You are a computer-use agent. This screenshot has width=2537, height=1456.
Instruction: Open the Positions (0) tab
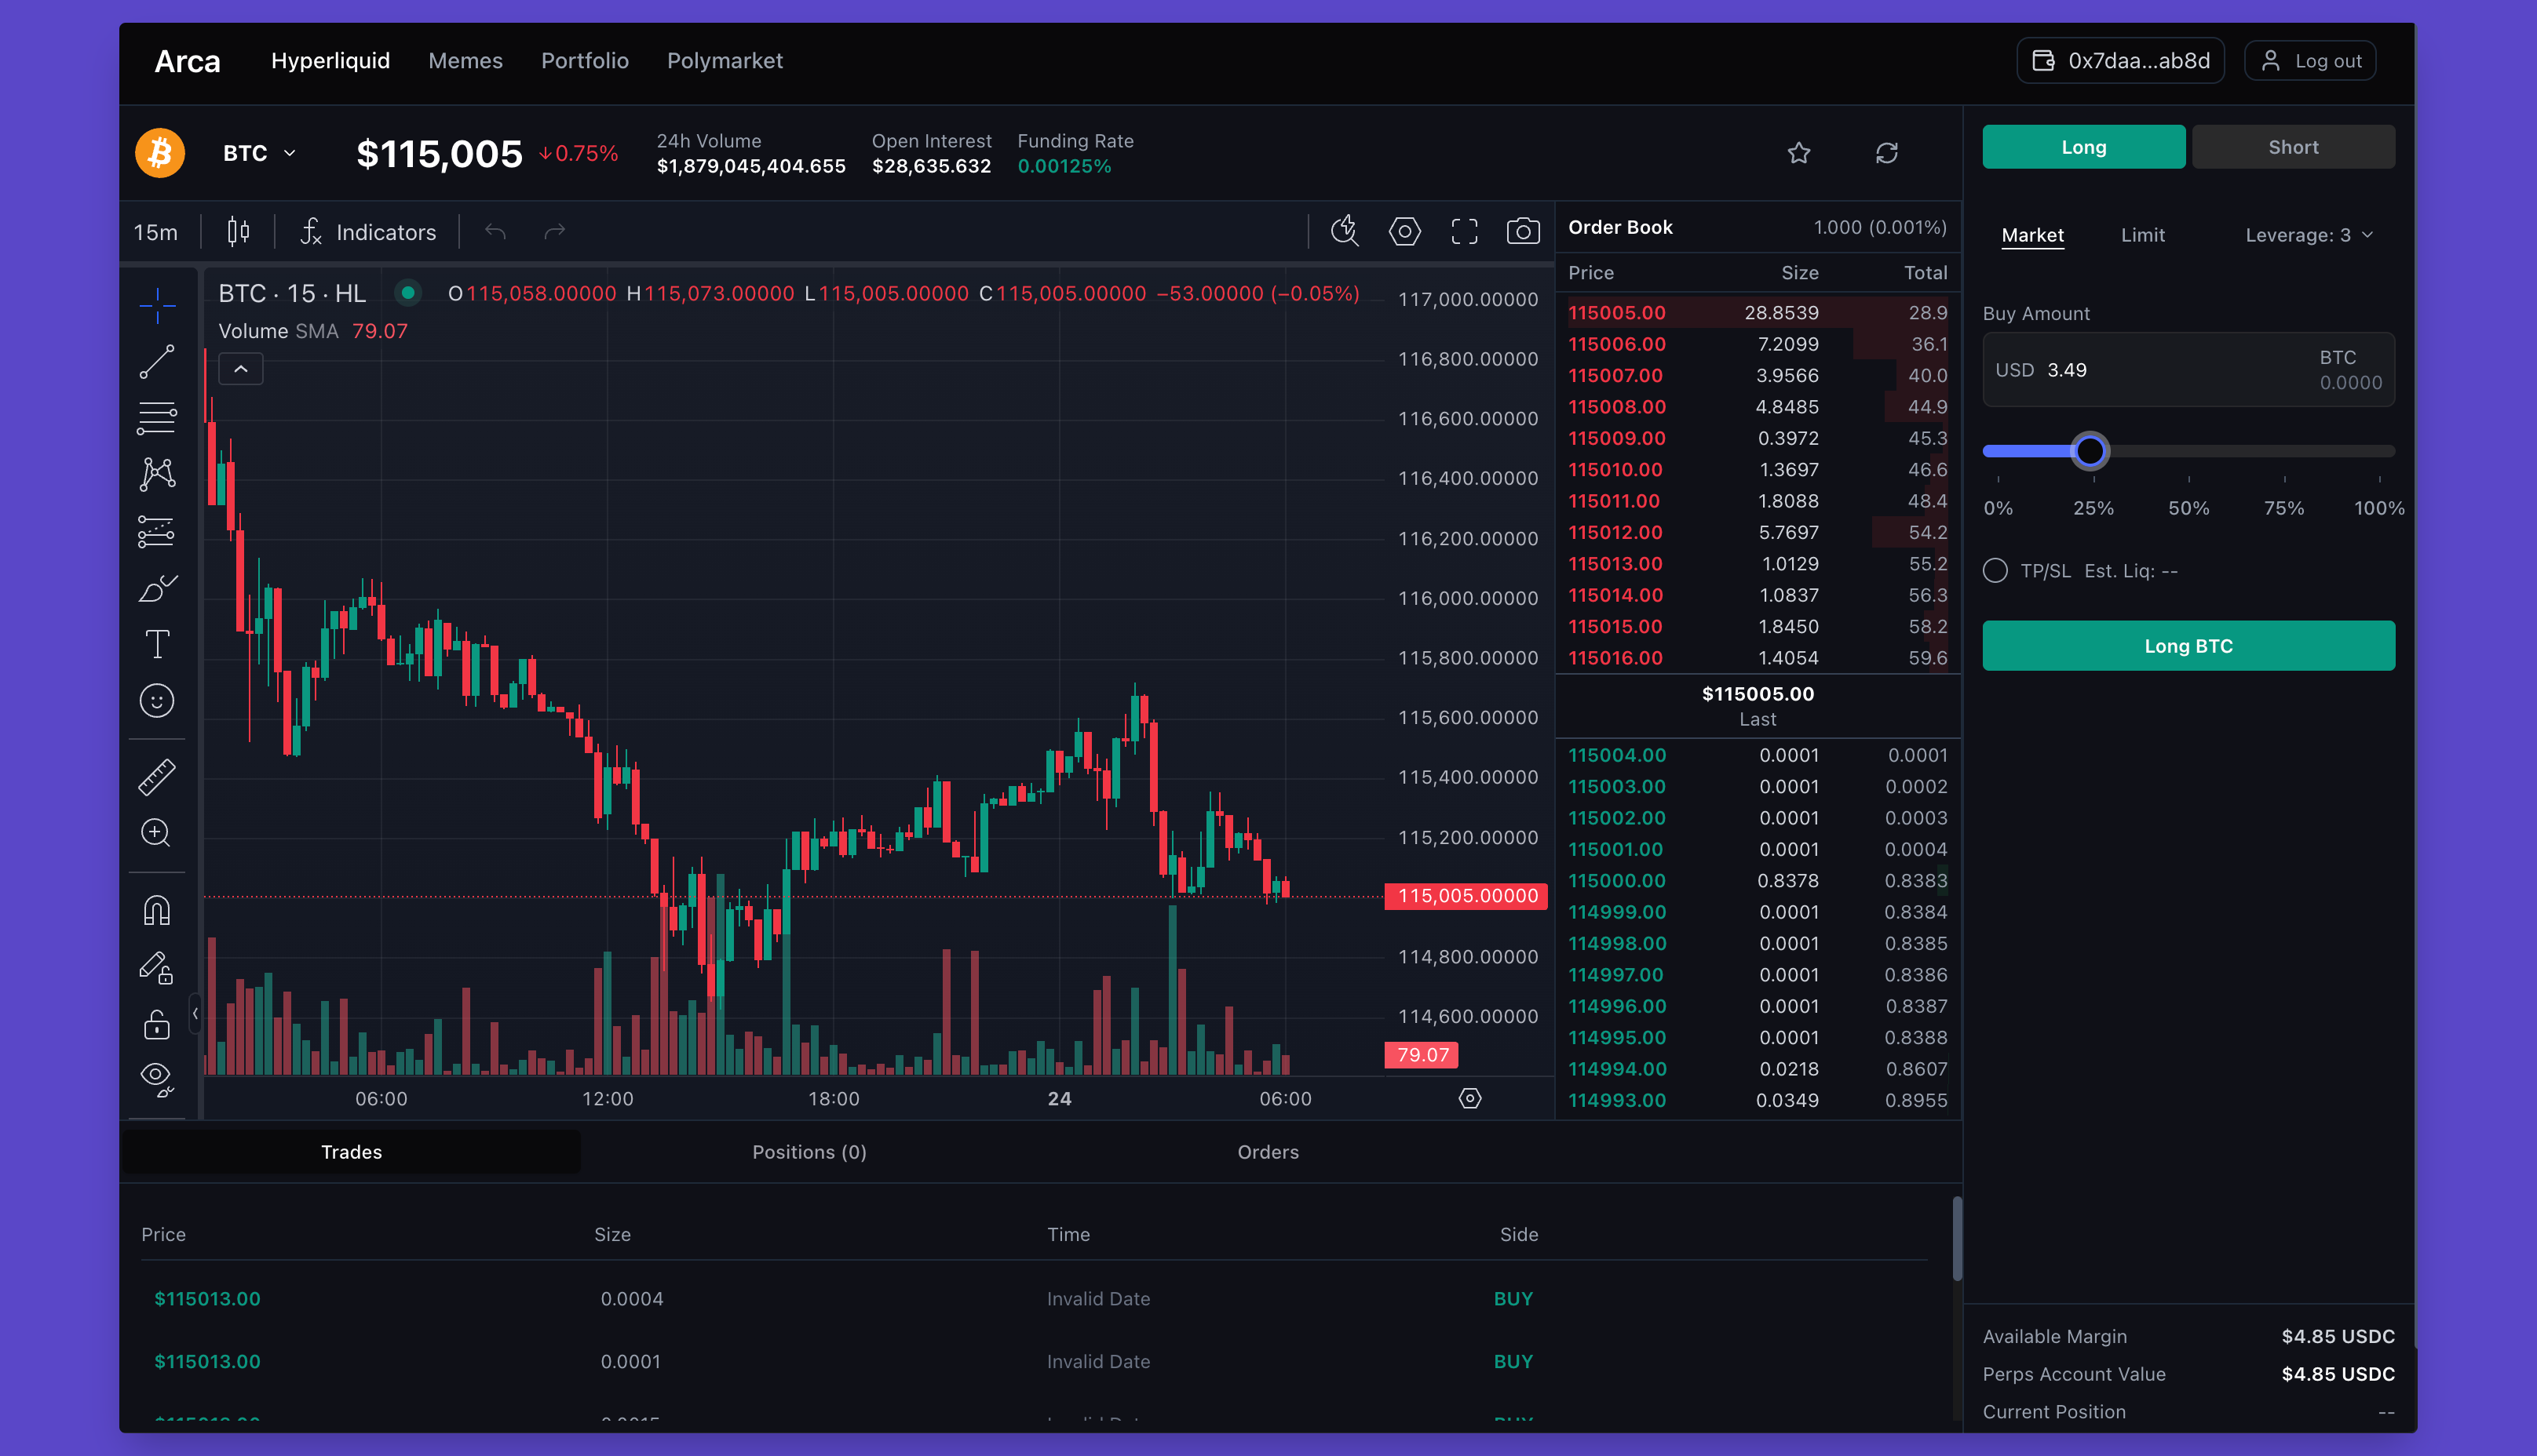pos(809,1152)
